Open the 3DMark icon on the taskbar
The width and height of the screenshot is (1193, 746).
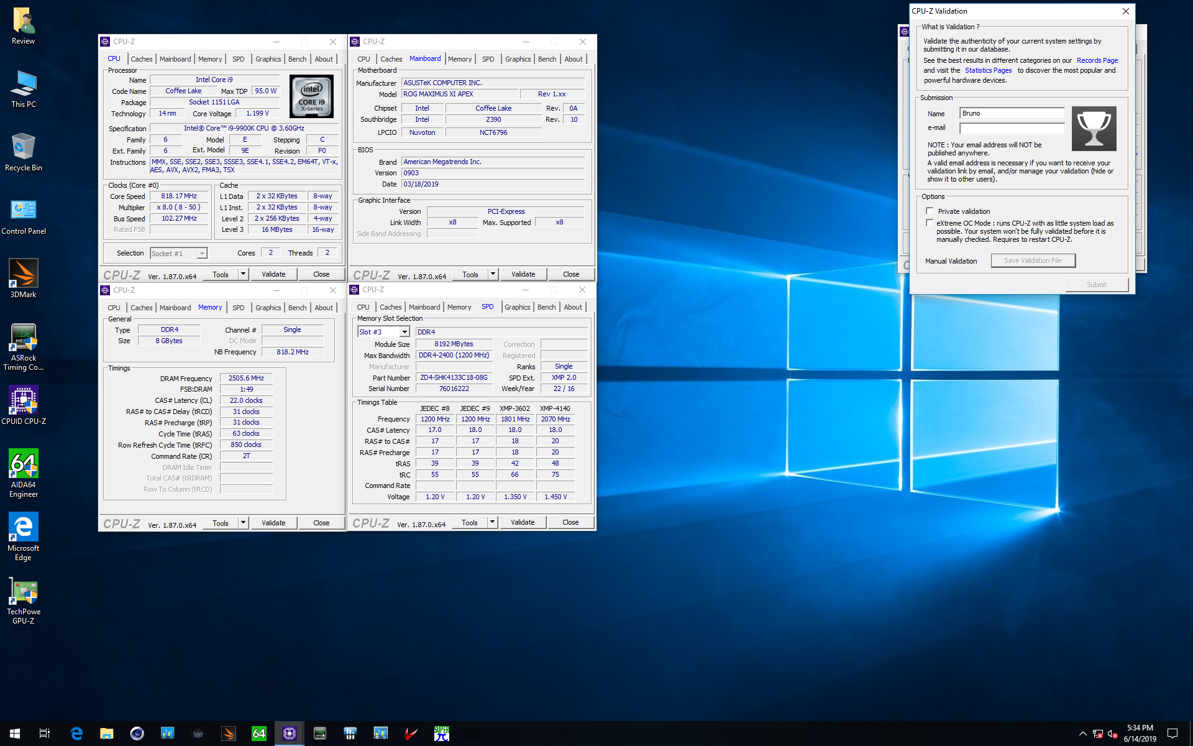tap(229, 734)
